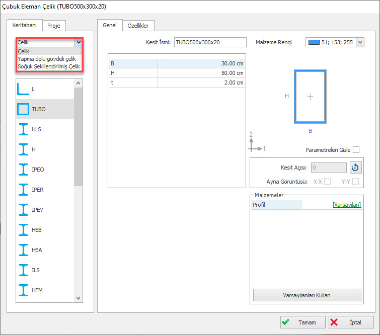Switch to the Proje tab
The width and height of the screenshot is (380, 335).
point(54,26)
